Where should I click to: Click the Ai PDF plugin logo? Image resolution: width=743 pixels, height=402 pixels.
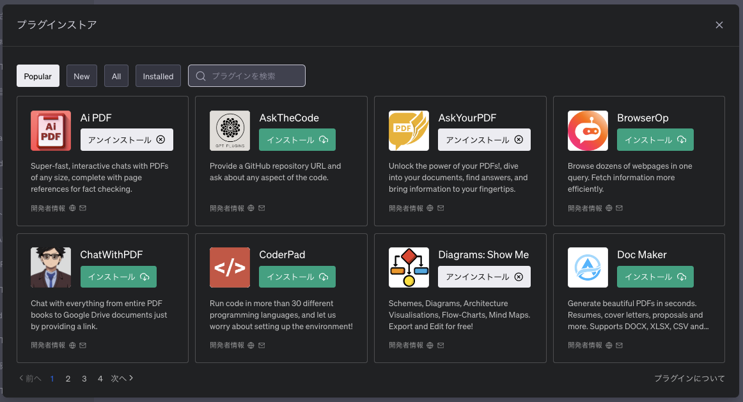51,130
